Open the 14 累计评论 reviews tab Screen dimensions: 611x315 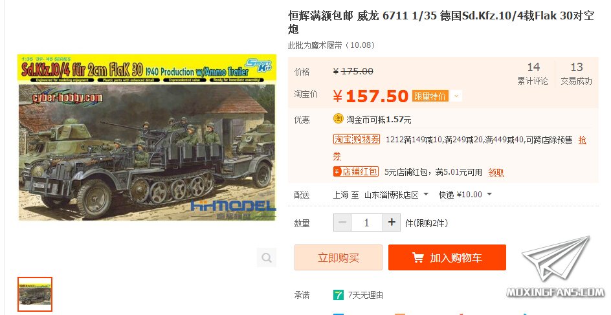(533, 74)
